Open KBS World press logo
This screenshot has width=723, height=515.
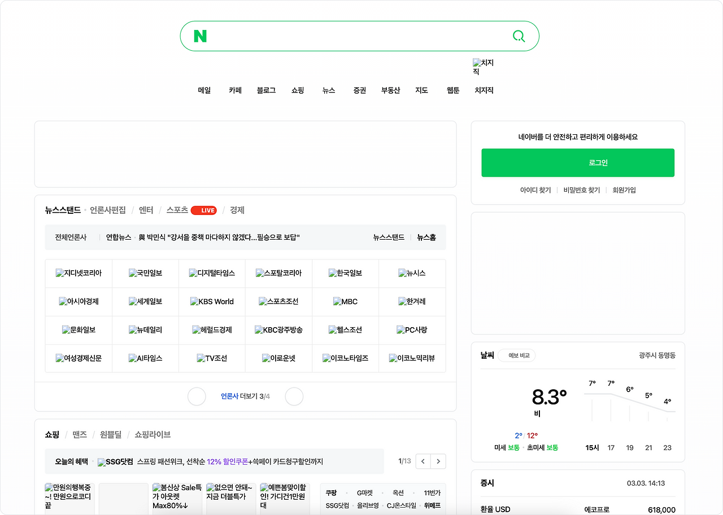[x=212, y=302]
